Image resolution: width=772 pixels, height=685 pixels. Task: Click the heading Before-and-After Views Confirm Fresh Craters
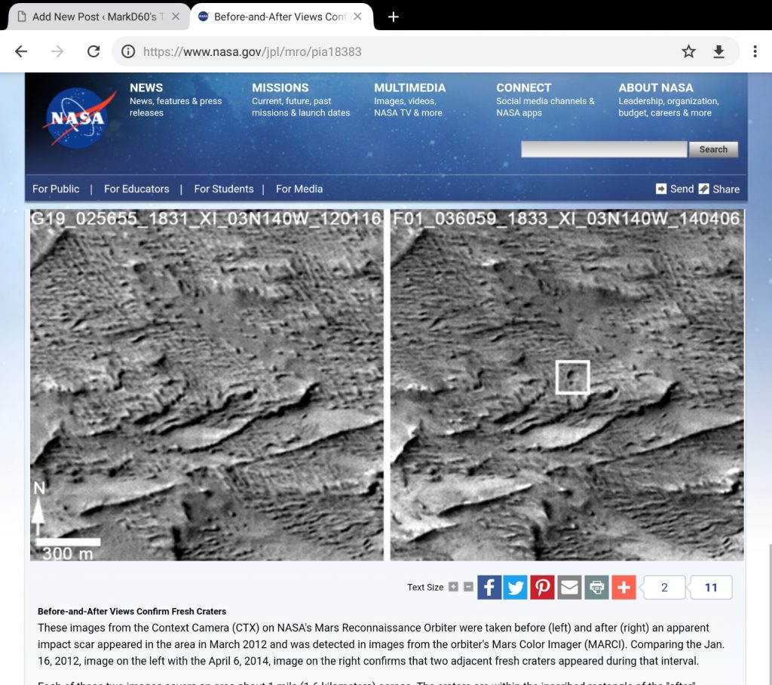click(132, 611)
